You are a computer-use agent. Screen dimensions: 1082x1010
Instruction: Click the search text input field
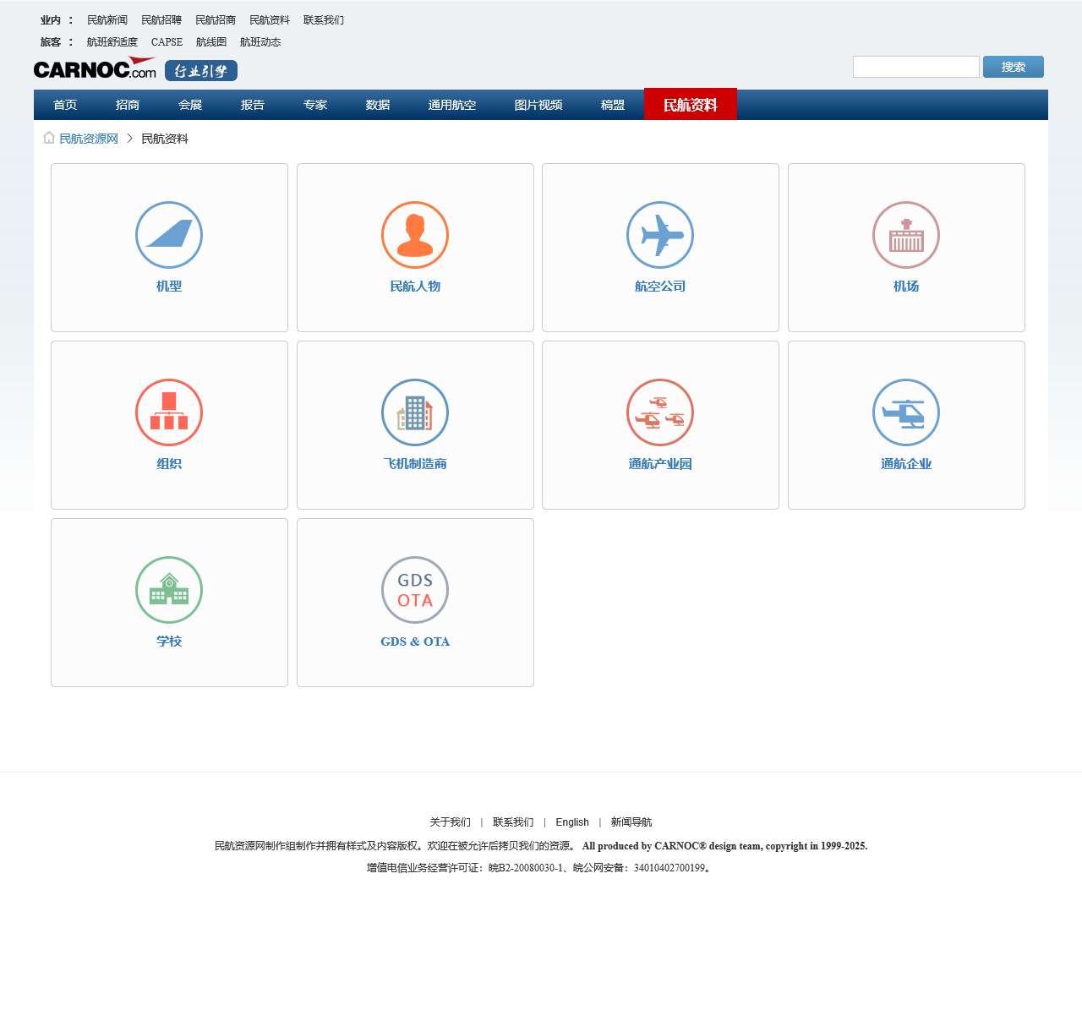point(915,67)
